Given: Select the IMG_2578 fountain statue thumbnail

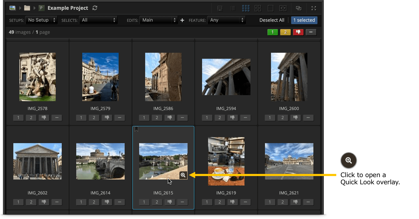Looking at the screenshot, I should pos(37,77).
